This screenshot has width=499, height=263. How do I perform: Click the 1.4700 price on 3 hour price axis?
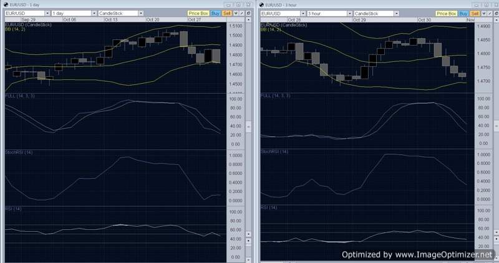tap(484, 81)
